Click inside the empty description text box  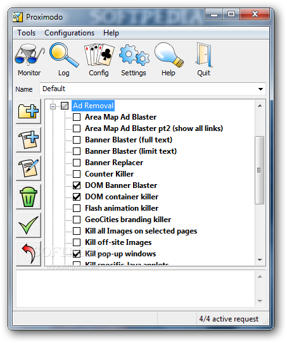click(136, 289)
